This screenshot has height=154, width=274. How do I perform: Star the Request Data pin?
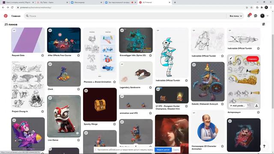coord(42,55)
